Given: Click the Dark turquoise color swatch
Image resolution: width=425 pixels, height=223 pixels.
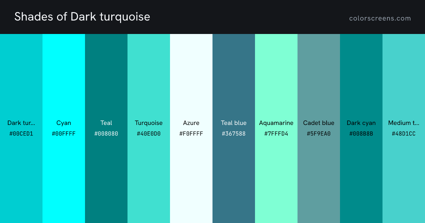Looking at the screenshot, I should (21, 128).
